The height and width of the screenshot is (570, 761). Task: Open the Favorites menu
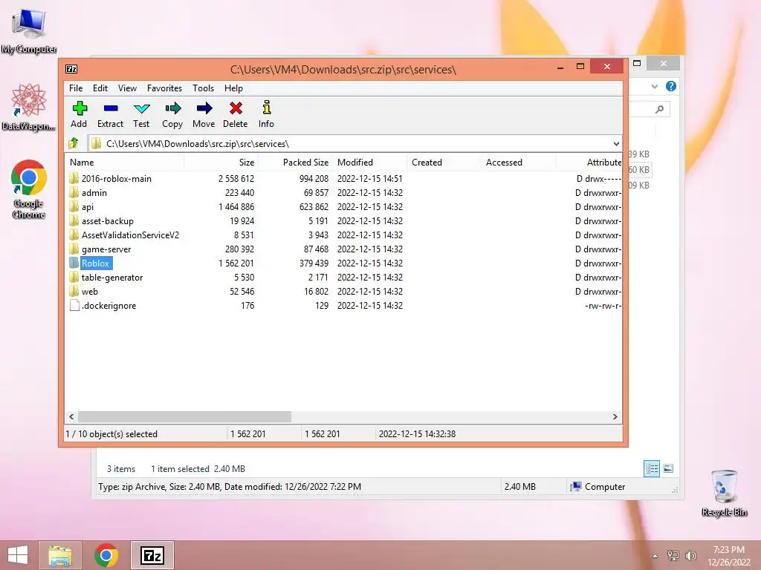click(164, 88)
